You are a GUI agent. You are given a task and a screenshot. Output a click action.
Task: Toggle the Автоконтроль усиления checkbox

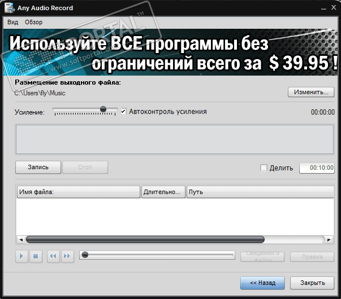click(123, 112)
